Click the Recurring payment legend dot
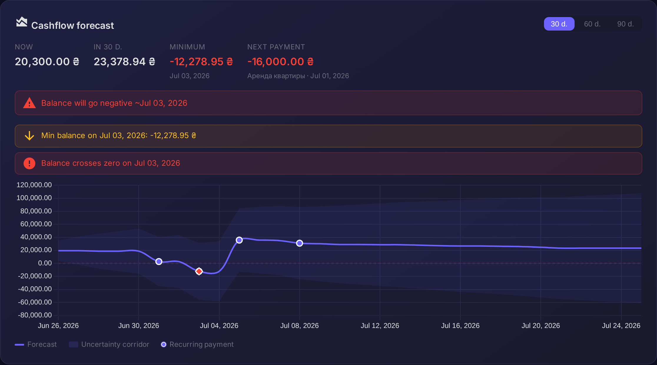The width and height of the screenshot is (657, 365). point(164,344)
